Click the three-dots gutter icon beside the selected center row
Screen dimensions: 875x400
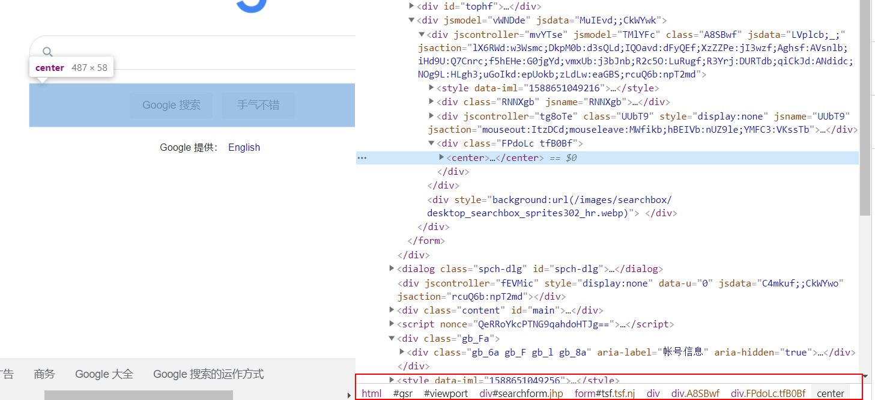coord(362,158)
